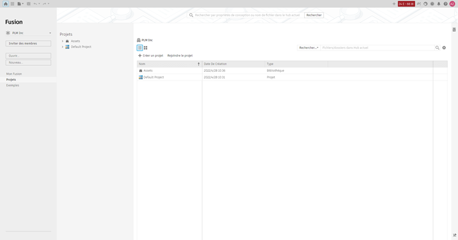Sort by Date De Création column header

tap(234, 64)
